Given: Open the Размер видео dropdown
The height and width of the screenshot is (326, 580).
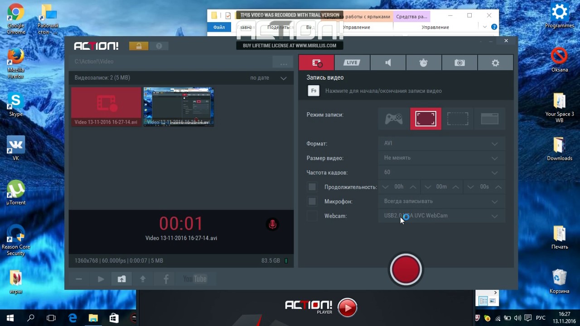Looking at the screenshot, I should [x=441, y=158].
